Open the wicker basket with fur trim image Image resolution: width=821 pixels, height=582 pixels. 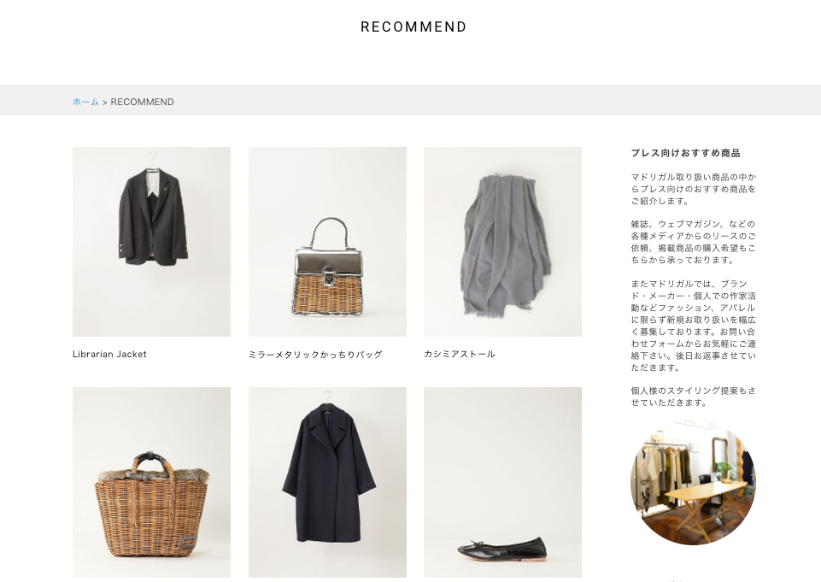[x=151, y=483]
